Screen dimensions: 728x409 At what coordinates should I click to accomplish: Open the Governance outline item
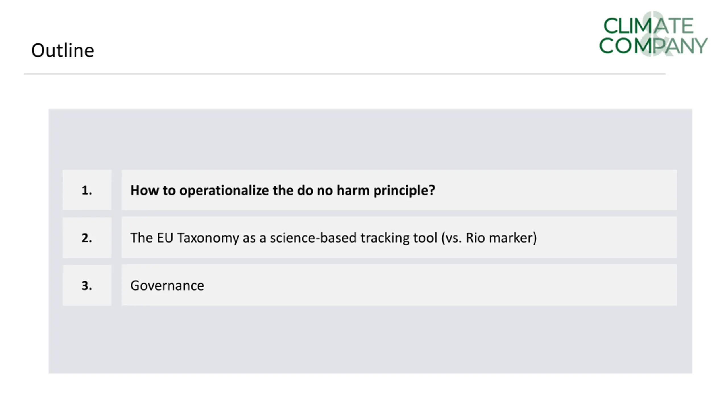click(399, 285)
